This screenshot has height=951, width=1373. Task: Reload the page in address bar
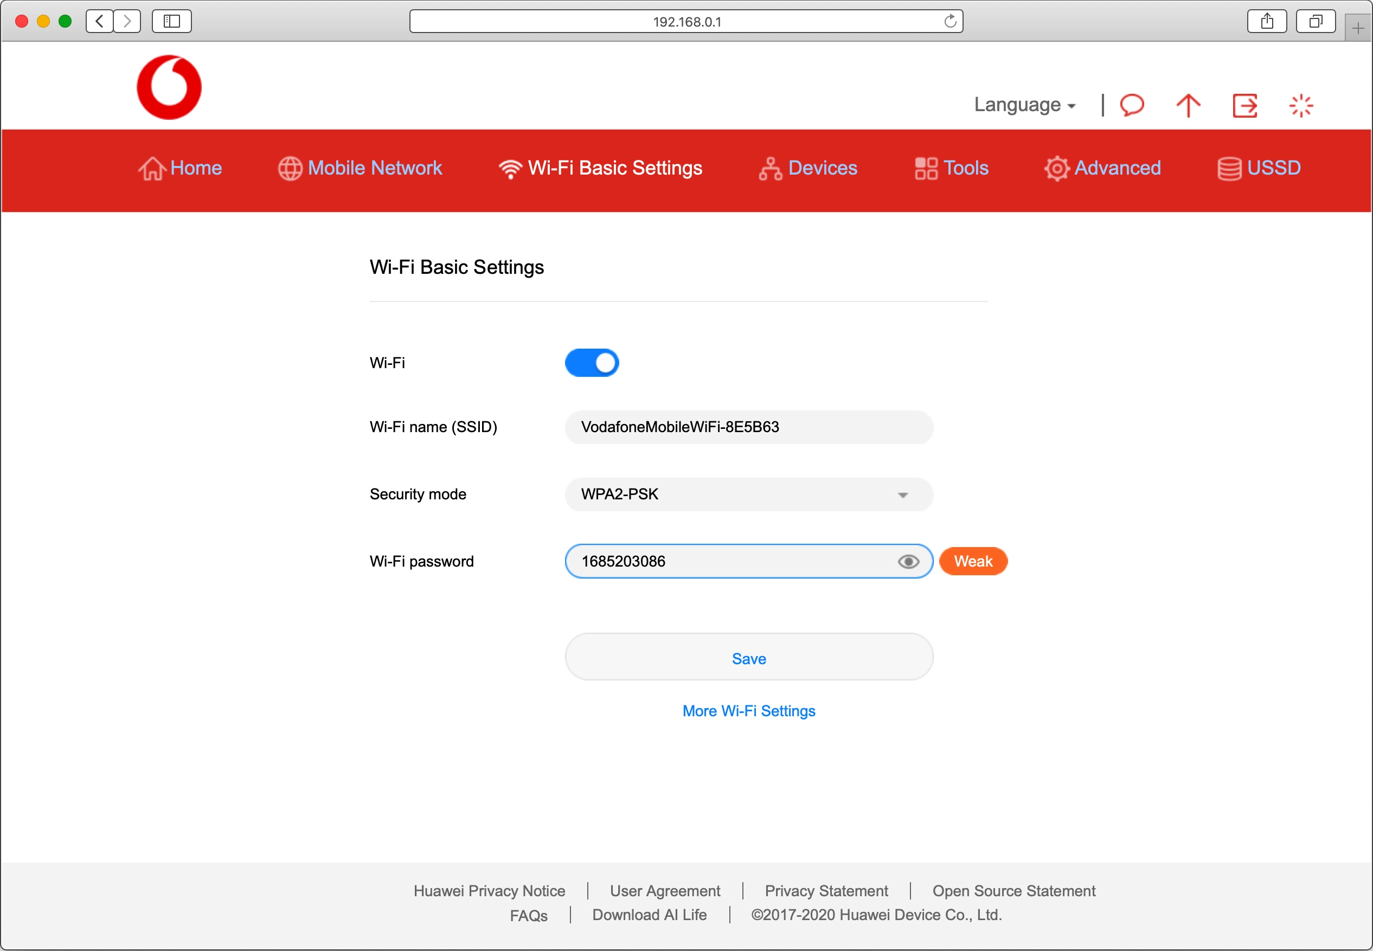[950, 22]
